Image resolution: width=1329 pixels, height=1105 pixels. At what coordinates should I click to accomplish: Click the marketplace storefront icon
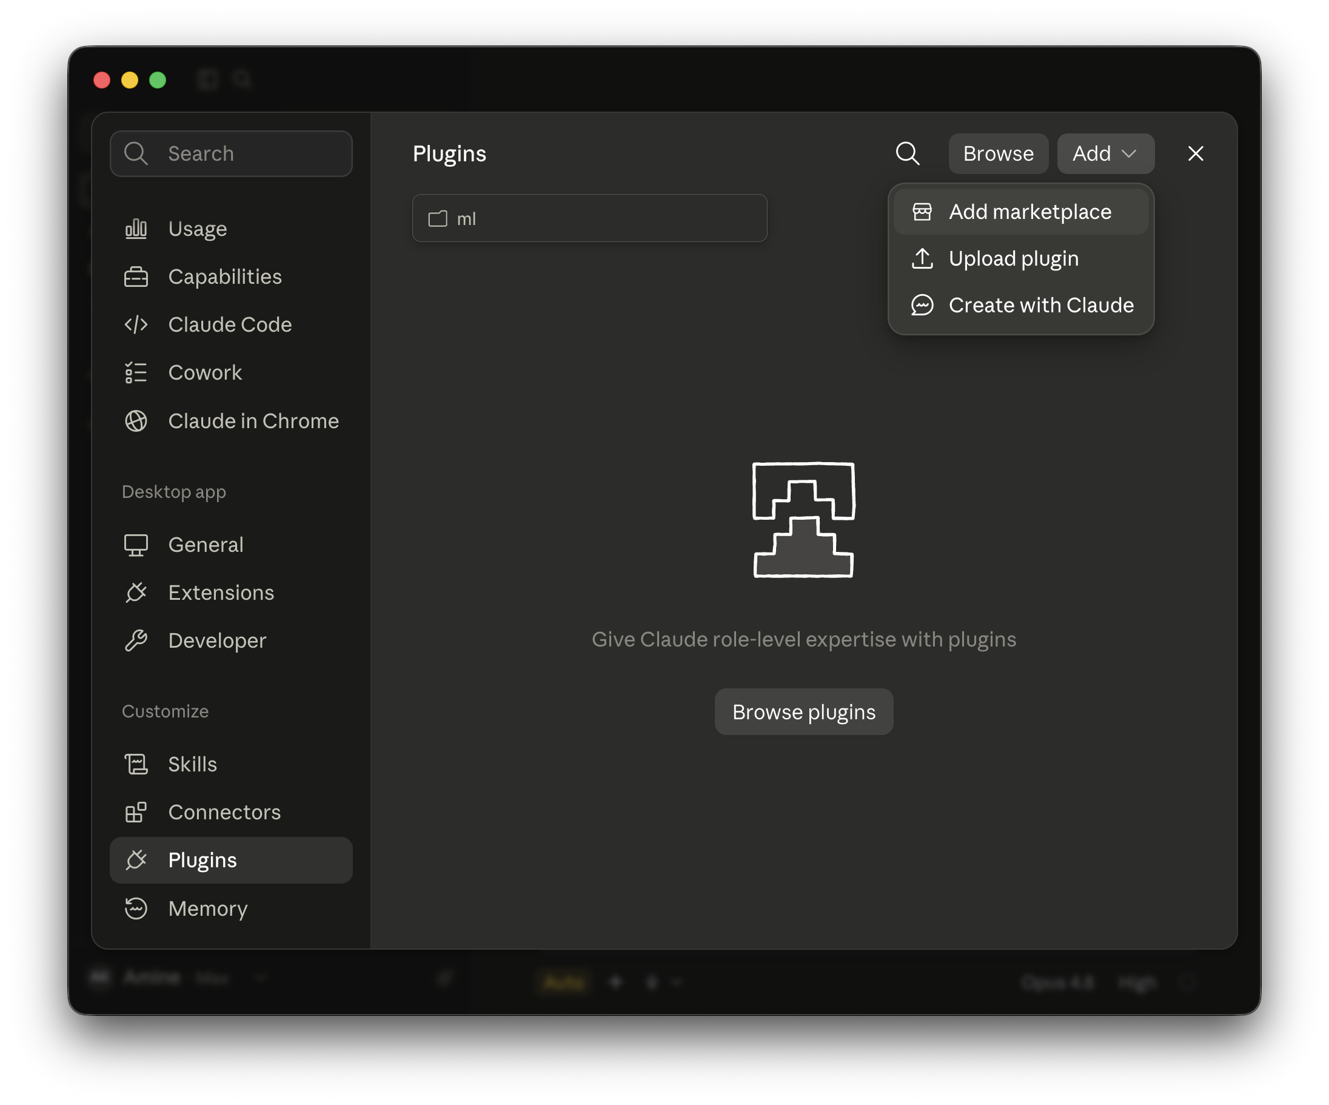(922, 212)
